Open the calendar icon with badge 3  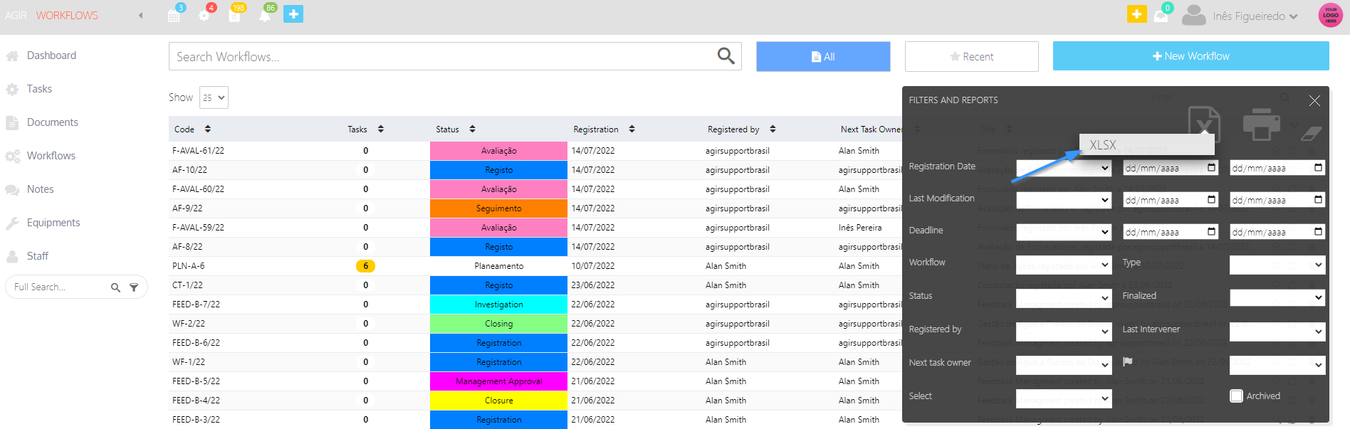click(x=174, y=14)
